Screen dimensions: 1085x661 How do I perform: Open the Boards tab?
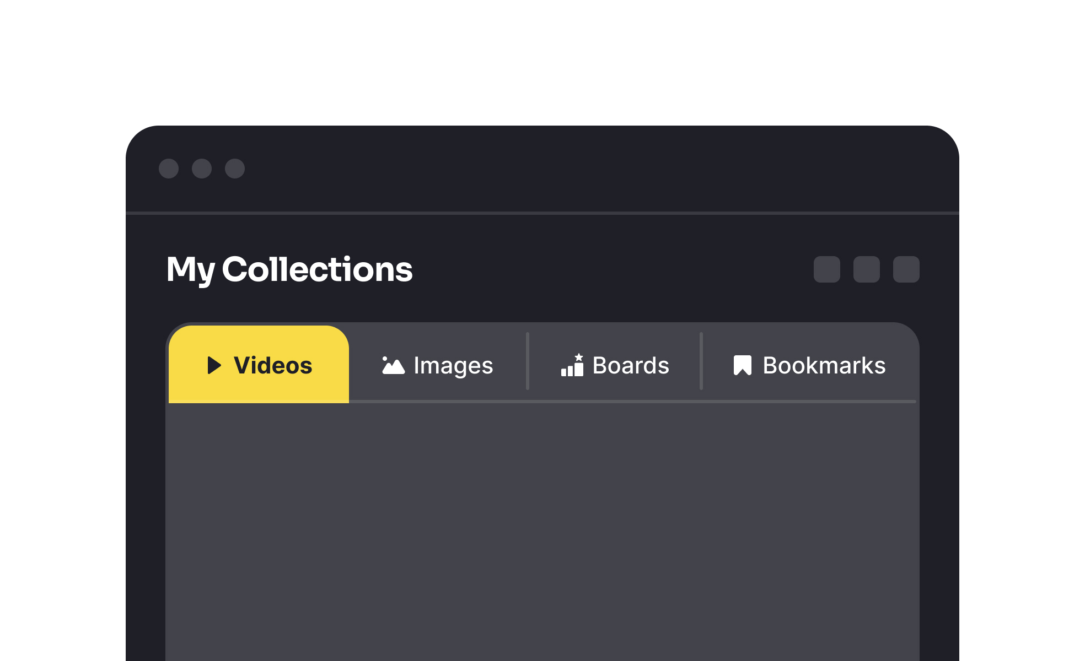point(615,365)
